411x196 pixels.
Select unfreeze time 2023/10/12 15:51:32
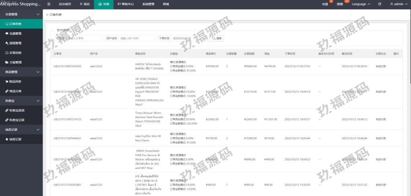tap(354, 185)
